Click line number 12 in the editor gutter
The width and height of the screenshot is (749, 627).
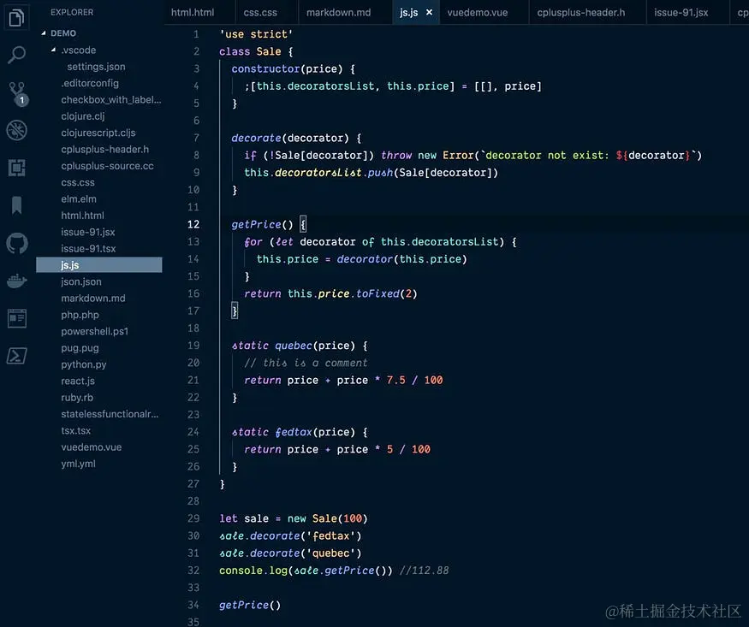tap(195, 224)
